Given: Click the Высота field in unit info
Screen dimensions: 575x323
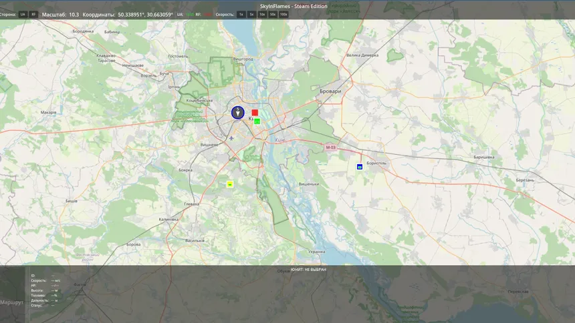Looking at the screenshot, I should (44, 290).
